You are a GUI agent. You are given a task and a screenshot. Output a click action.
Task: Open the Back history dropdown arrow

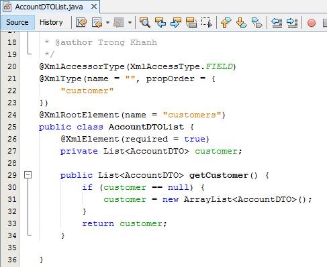[x=107, y=23]
